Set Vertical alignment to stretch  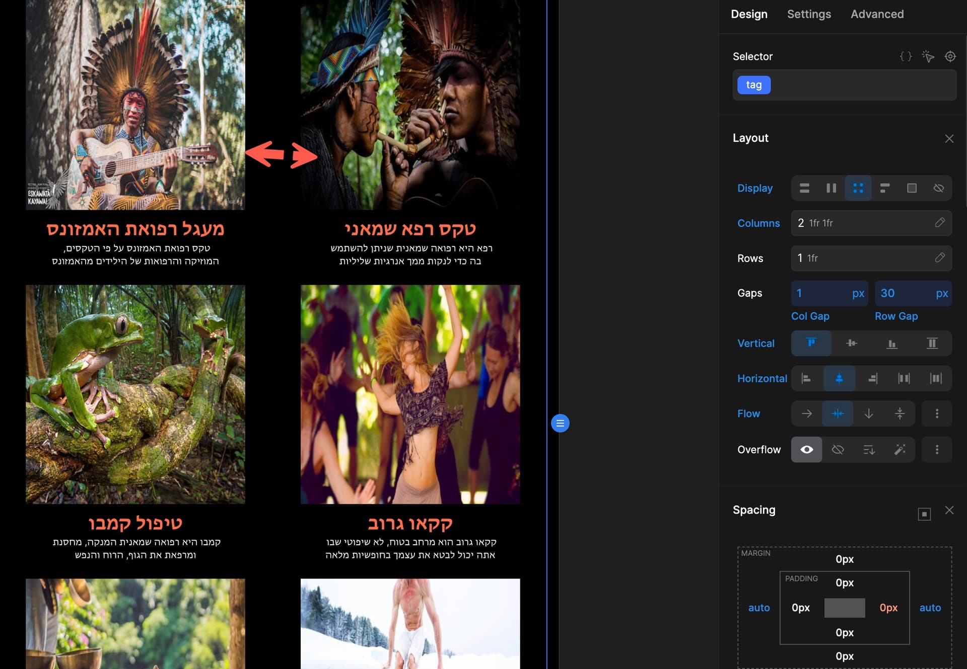coord(932,344)
